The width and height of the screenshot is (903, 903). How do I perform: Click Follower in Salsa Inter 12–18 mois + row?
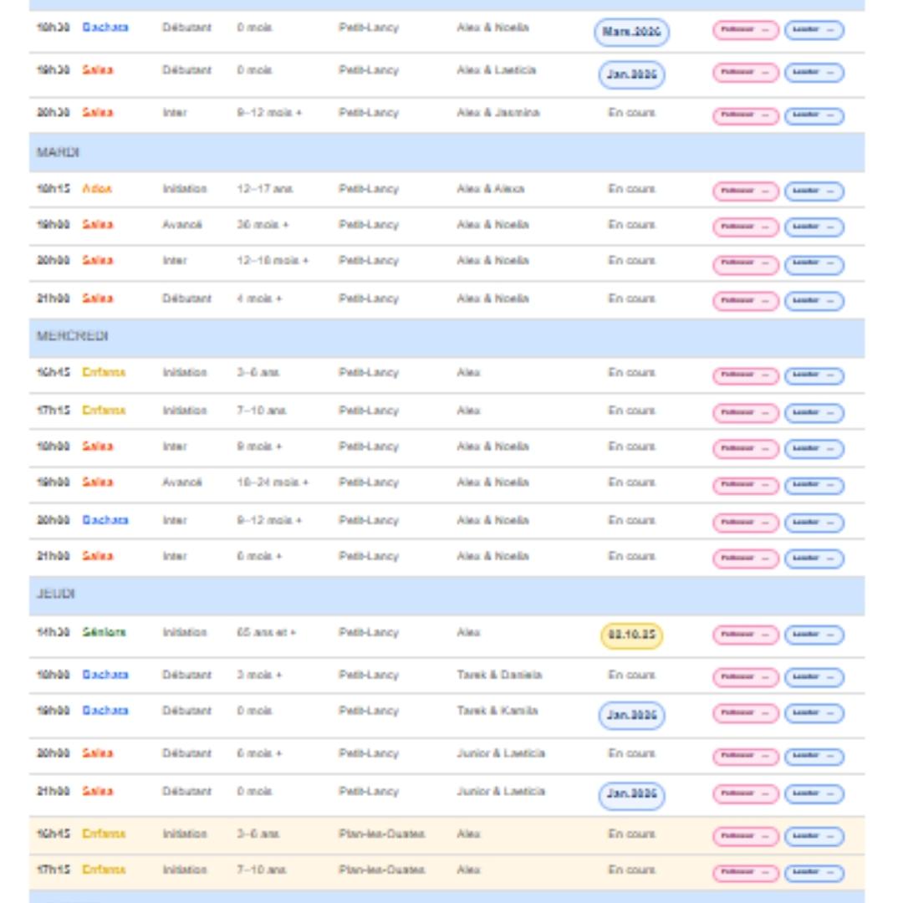(746, 264)
